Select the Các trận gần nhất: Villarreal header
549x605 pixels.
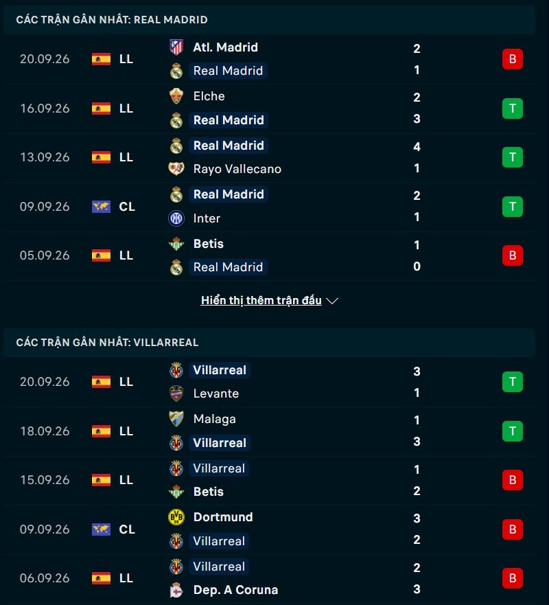click(x=269, y=342)
